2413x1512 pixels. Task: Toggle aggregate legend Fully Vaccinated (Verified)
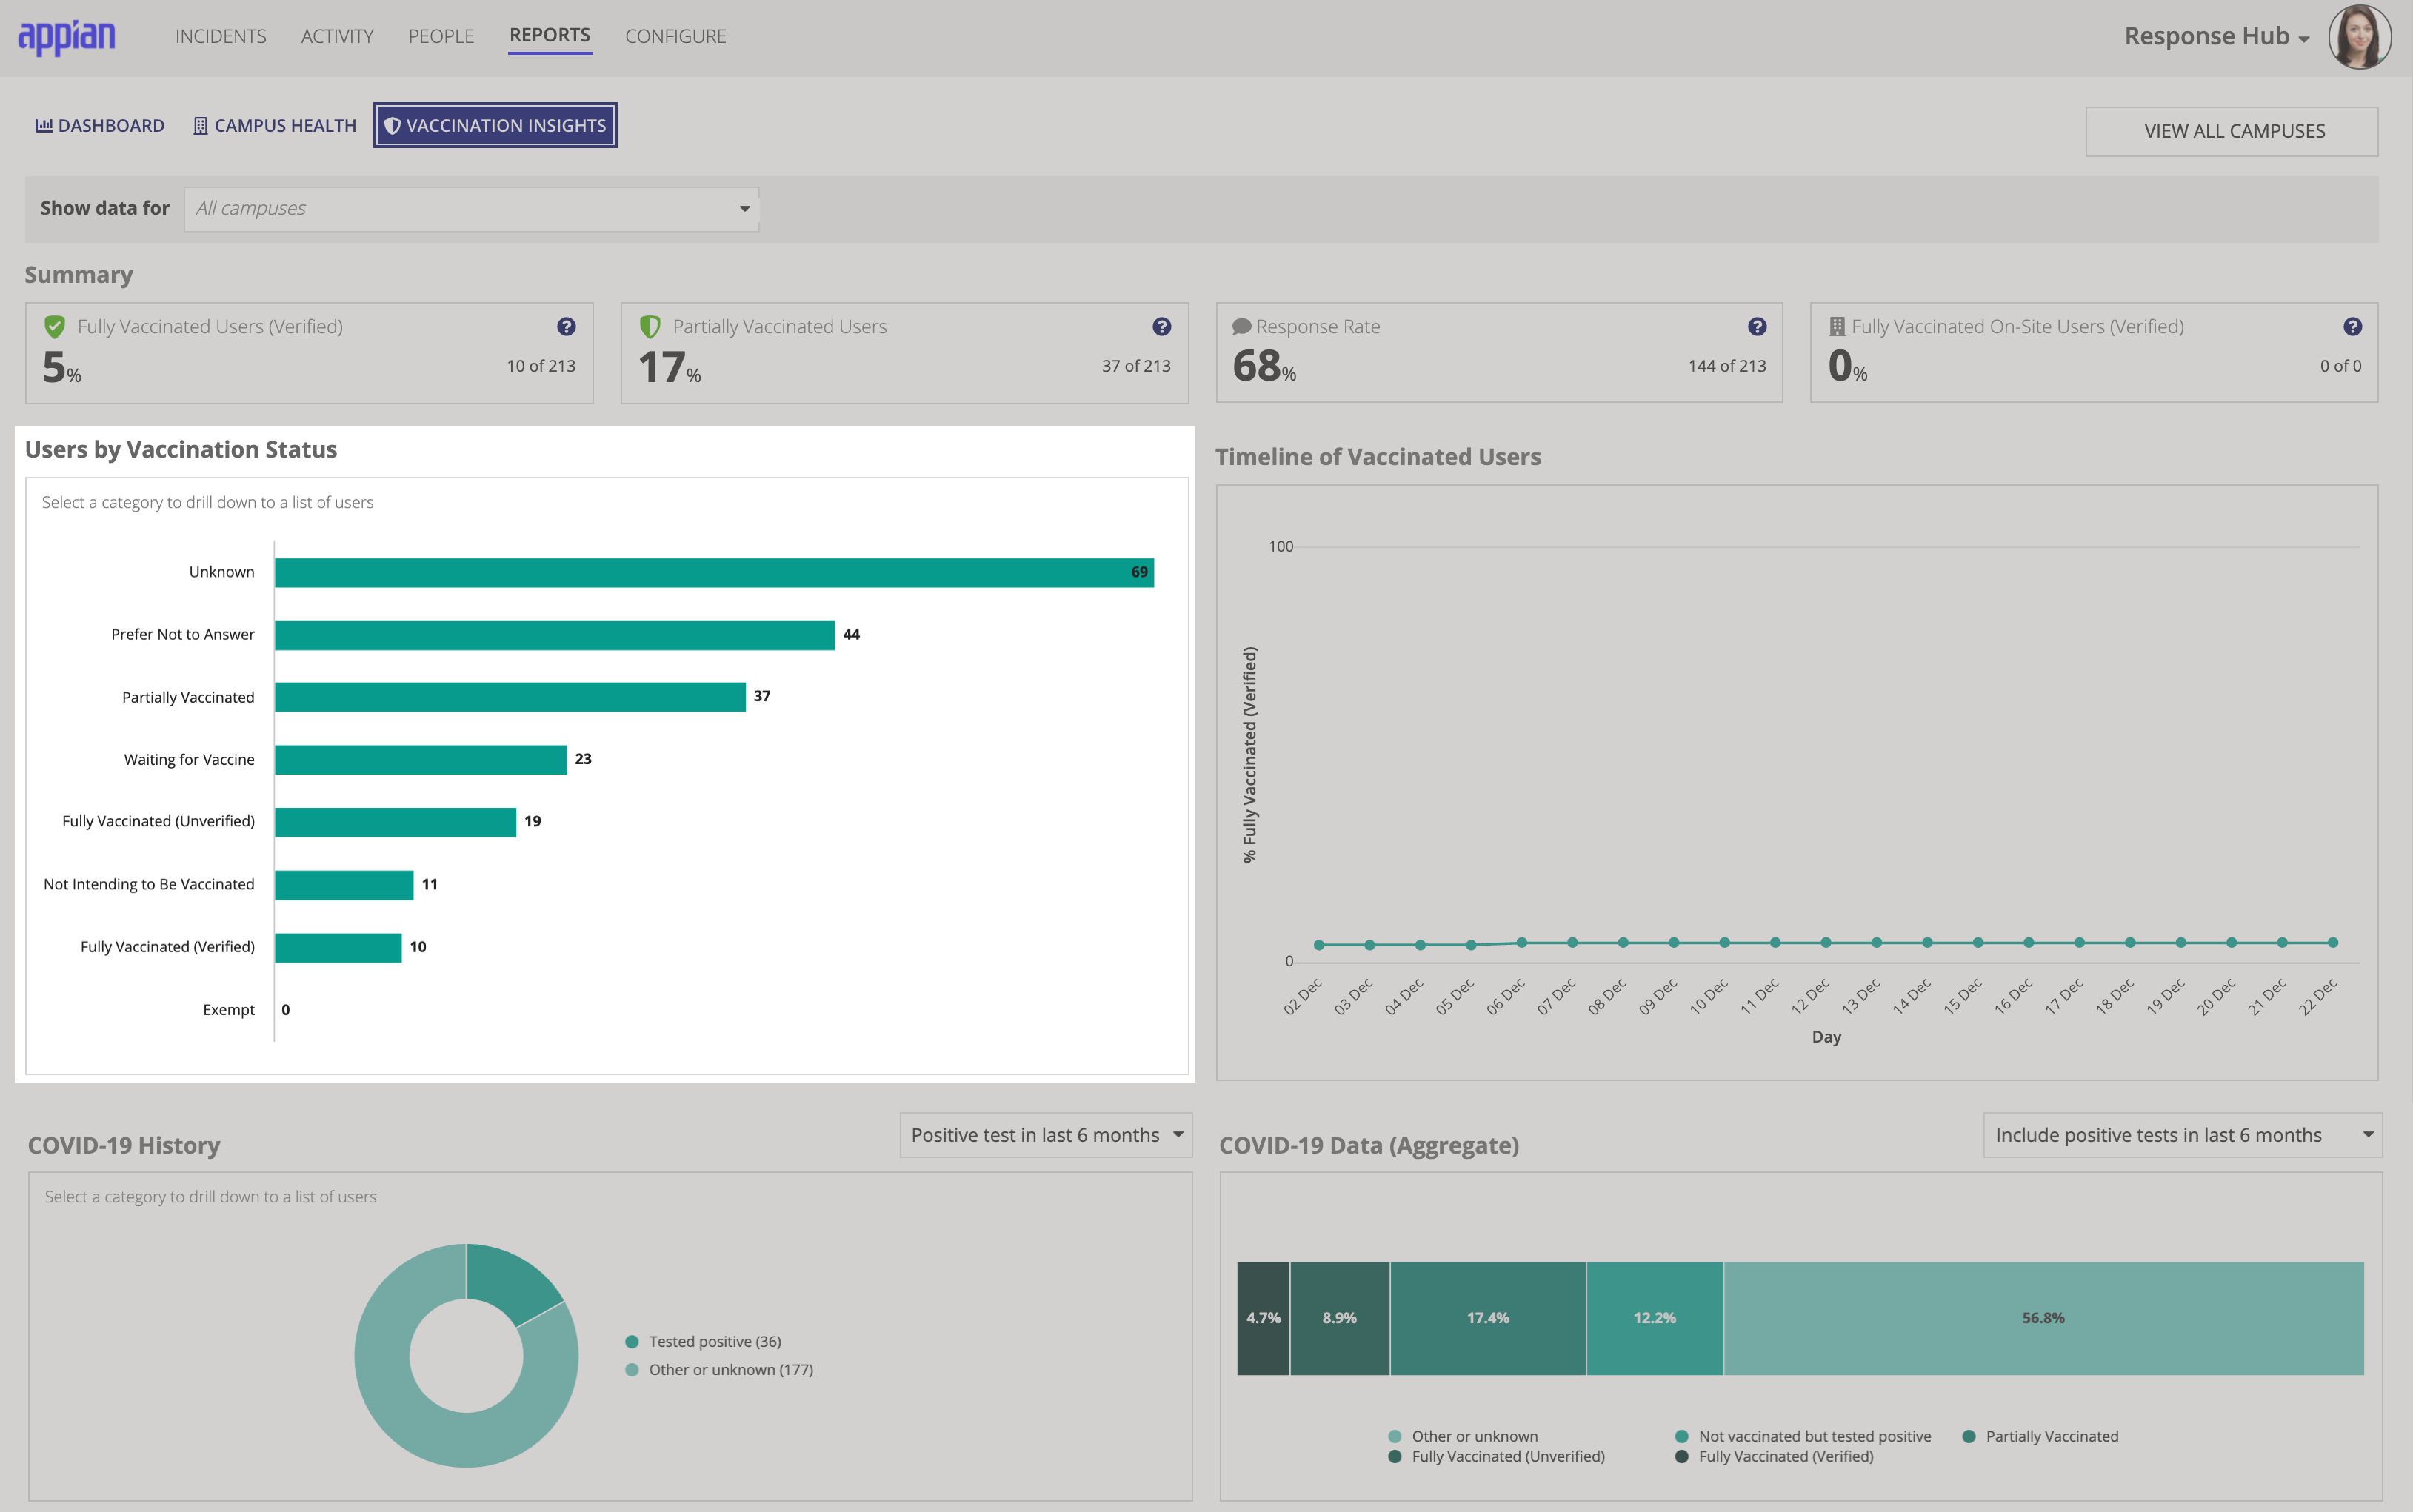[1774, 1456]
